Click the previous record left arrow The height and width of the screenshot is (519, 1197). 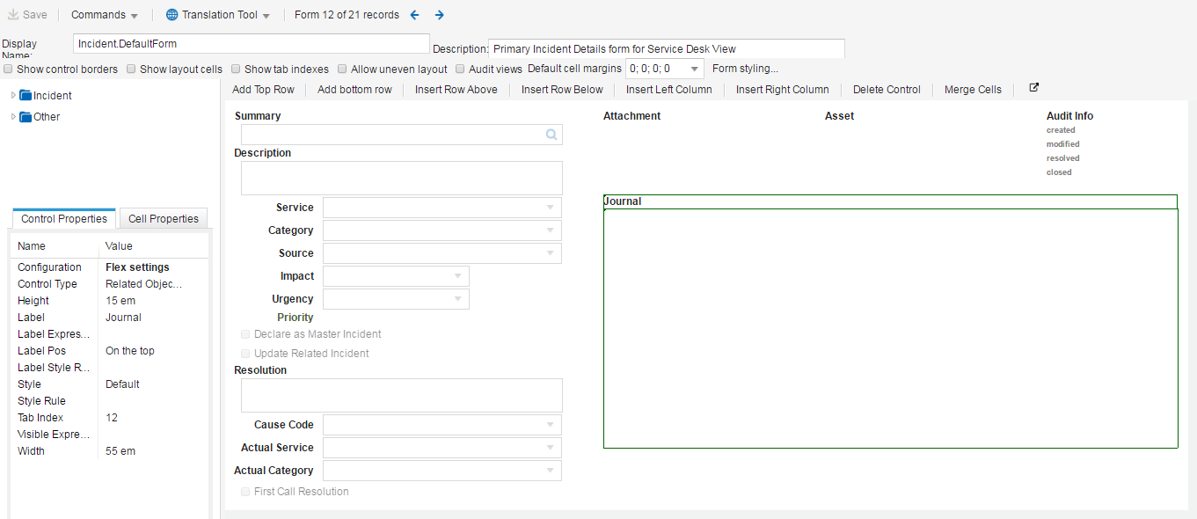415,15
